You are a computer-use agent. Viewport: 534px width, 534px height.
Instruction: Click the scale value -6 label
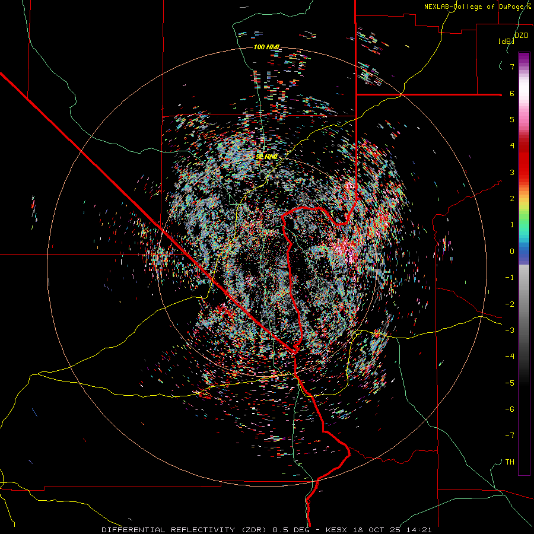pos(510,409)
